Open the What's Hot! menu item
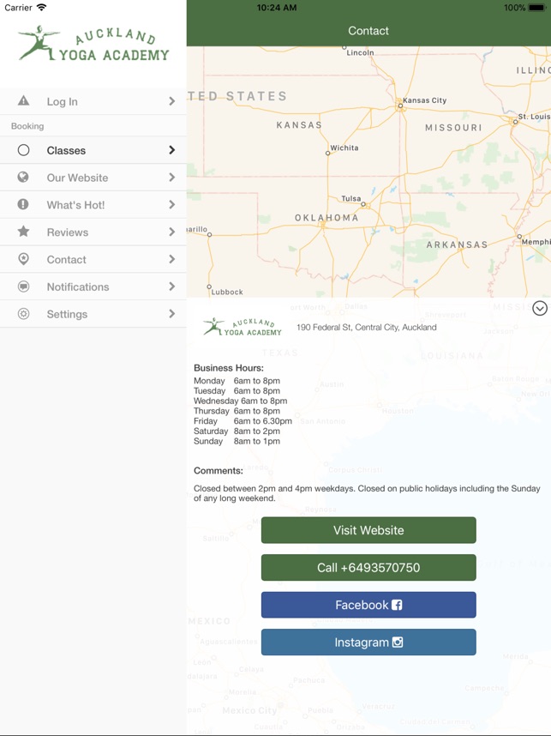This screenshot has width=551, height=736. (x=93, y=205)
